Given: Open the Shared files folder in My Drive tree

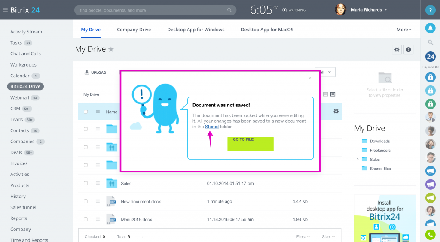Looking at the screenshot, I should tap(380, 169).
